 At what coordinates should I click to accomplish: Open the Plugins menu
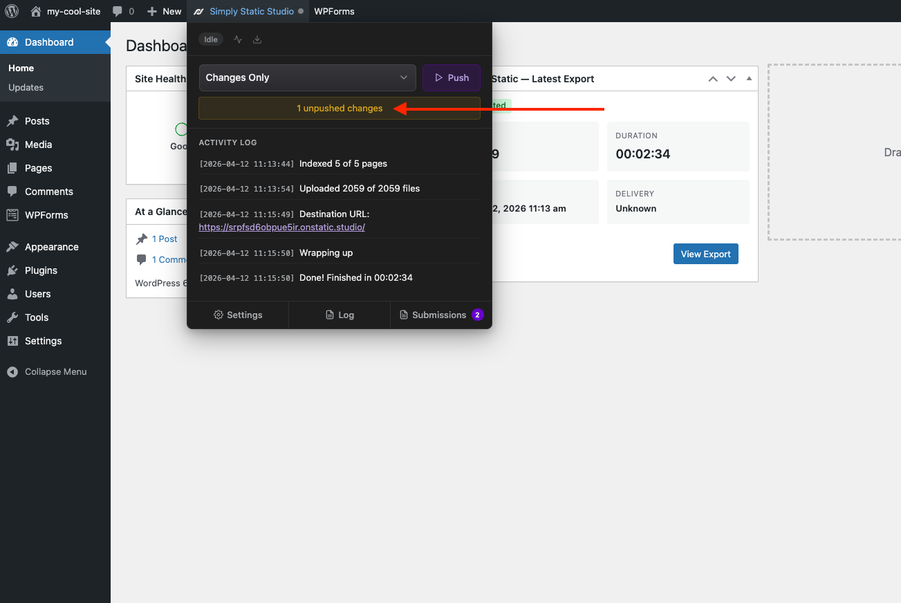[55, 270]
